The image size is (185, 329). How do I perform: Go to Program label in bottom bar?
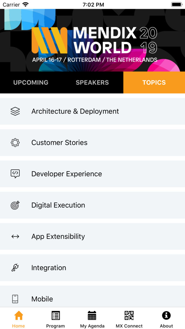pos(56,326)
